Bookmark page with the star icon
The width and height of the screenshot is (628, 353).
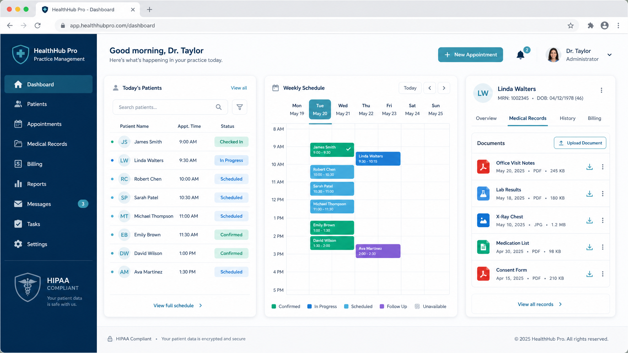pos(570,25)
